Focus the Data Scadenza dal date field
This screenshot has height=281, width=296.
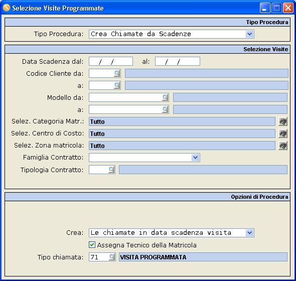pos(111,61)
